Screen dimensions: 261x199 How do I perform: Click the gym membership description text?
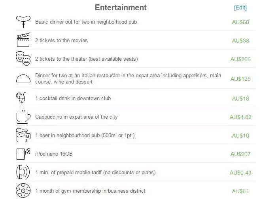tap(90, 191)
